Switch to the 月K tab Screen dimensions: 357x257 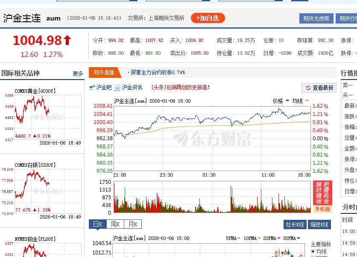pyautogui.click(x=134, y=224)
